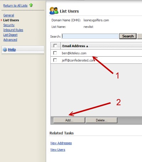This screenshot has width=142, height=162.
Task: Focus the Search text field
Action: [x=90, y=36]
